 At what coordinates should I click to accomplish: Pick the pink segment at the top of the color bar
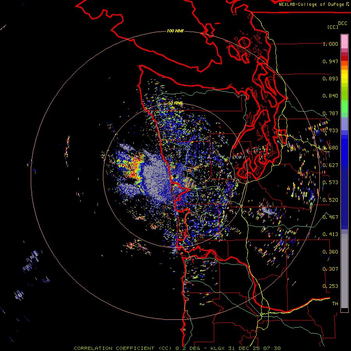pyautogui.click(x=344, y=42)
